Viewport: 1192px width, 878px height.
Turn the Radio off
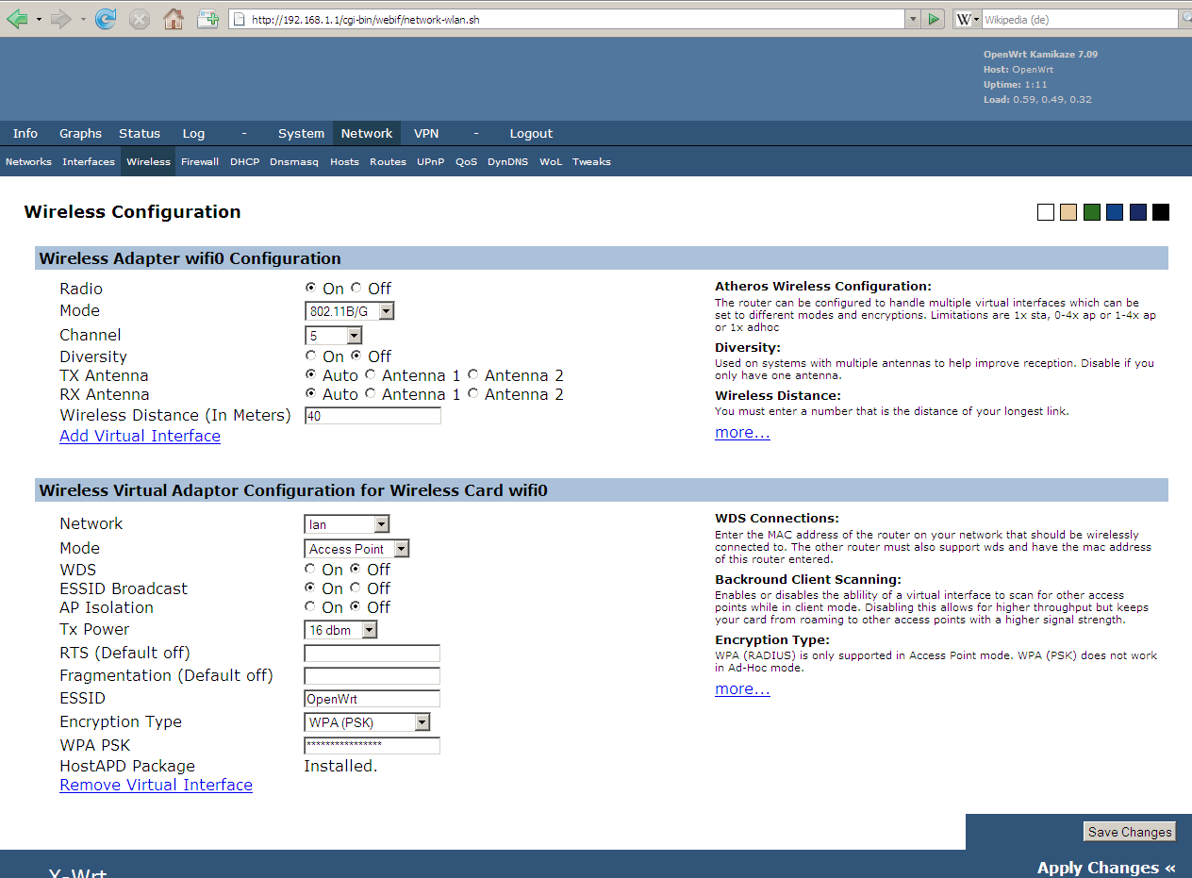click(355, 287)
